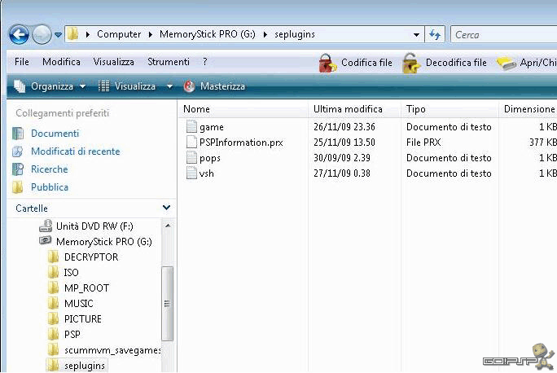Select the PICTURE folder in tree
This screenshot has width=557, height=373.
tap(83, 319)
